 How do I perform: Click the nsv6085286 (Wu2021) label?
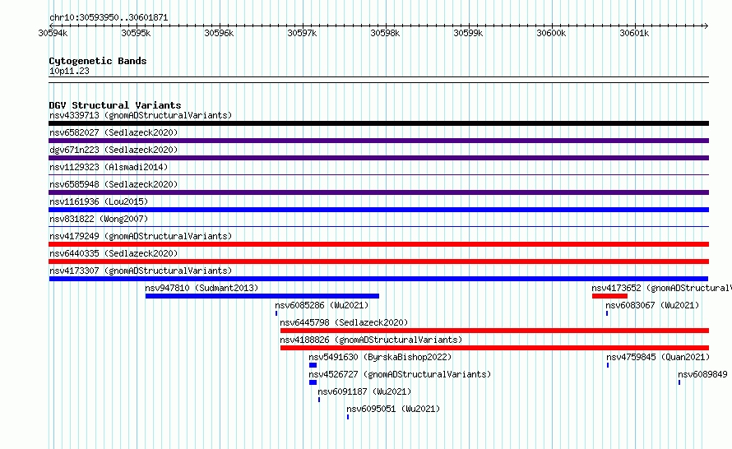coord(322,305)
